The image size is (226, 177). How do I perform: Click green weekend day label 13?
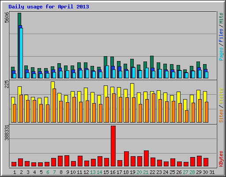coord(93,172)
